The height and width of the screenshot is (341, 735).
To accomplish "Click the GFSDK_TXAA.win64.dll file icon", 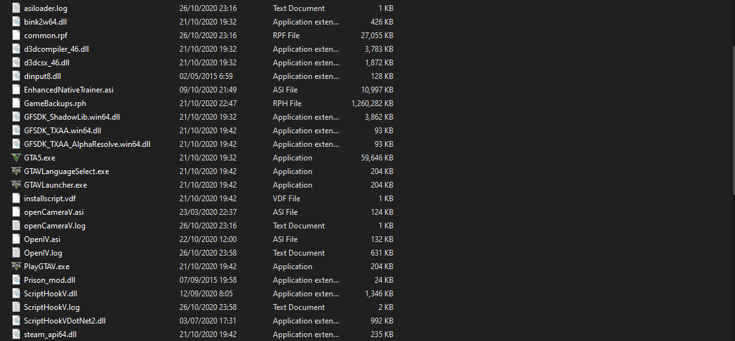I will [16, 131].
